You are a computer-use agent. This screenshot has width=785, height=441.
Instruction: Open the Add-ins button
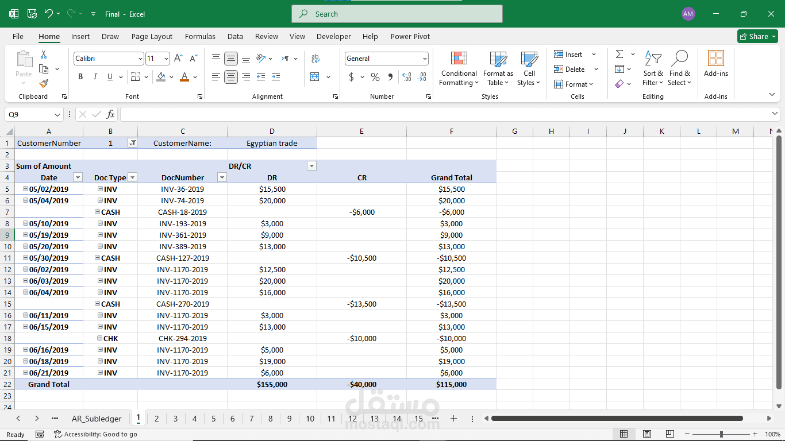716,64
